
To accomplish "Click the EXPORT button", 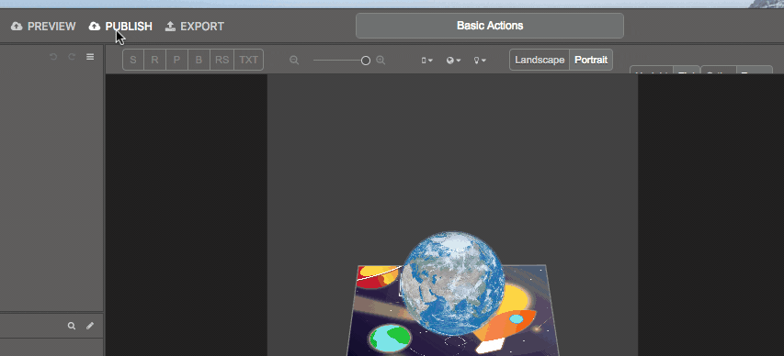I will pyautogui.click(x=195, y=27).
